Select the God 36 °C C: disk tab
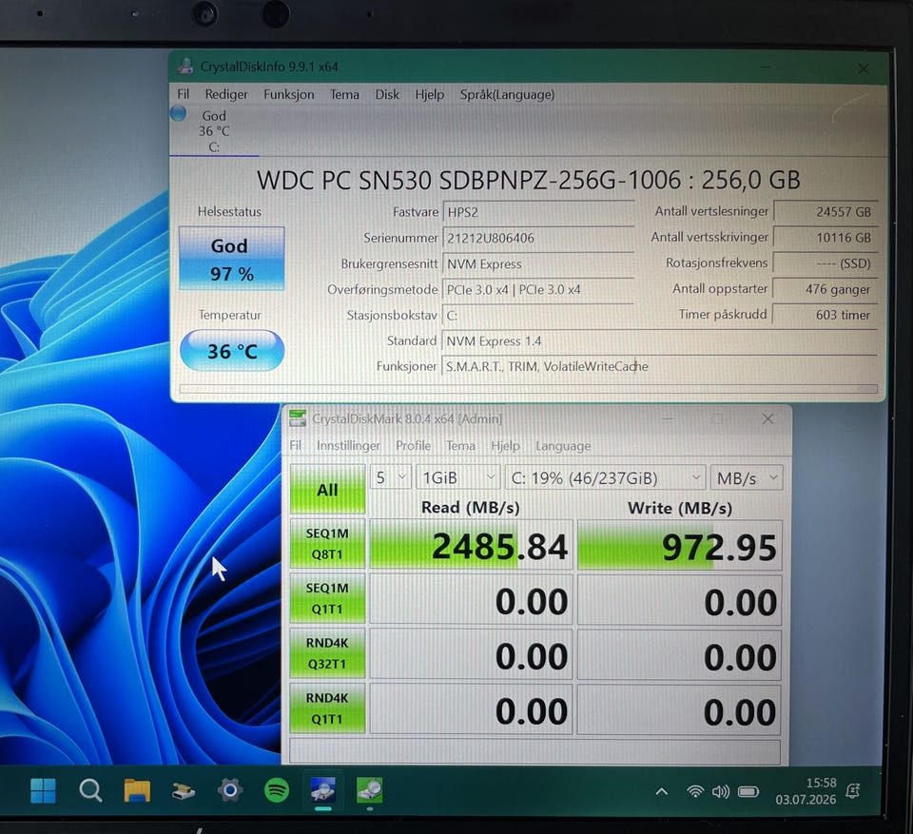 pos(214,131)
